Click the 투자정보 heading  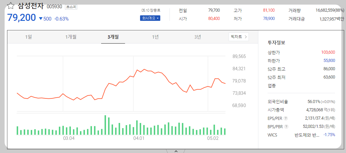(276, 43)
